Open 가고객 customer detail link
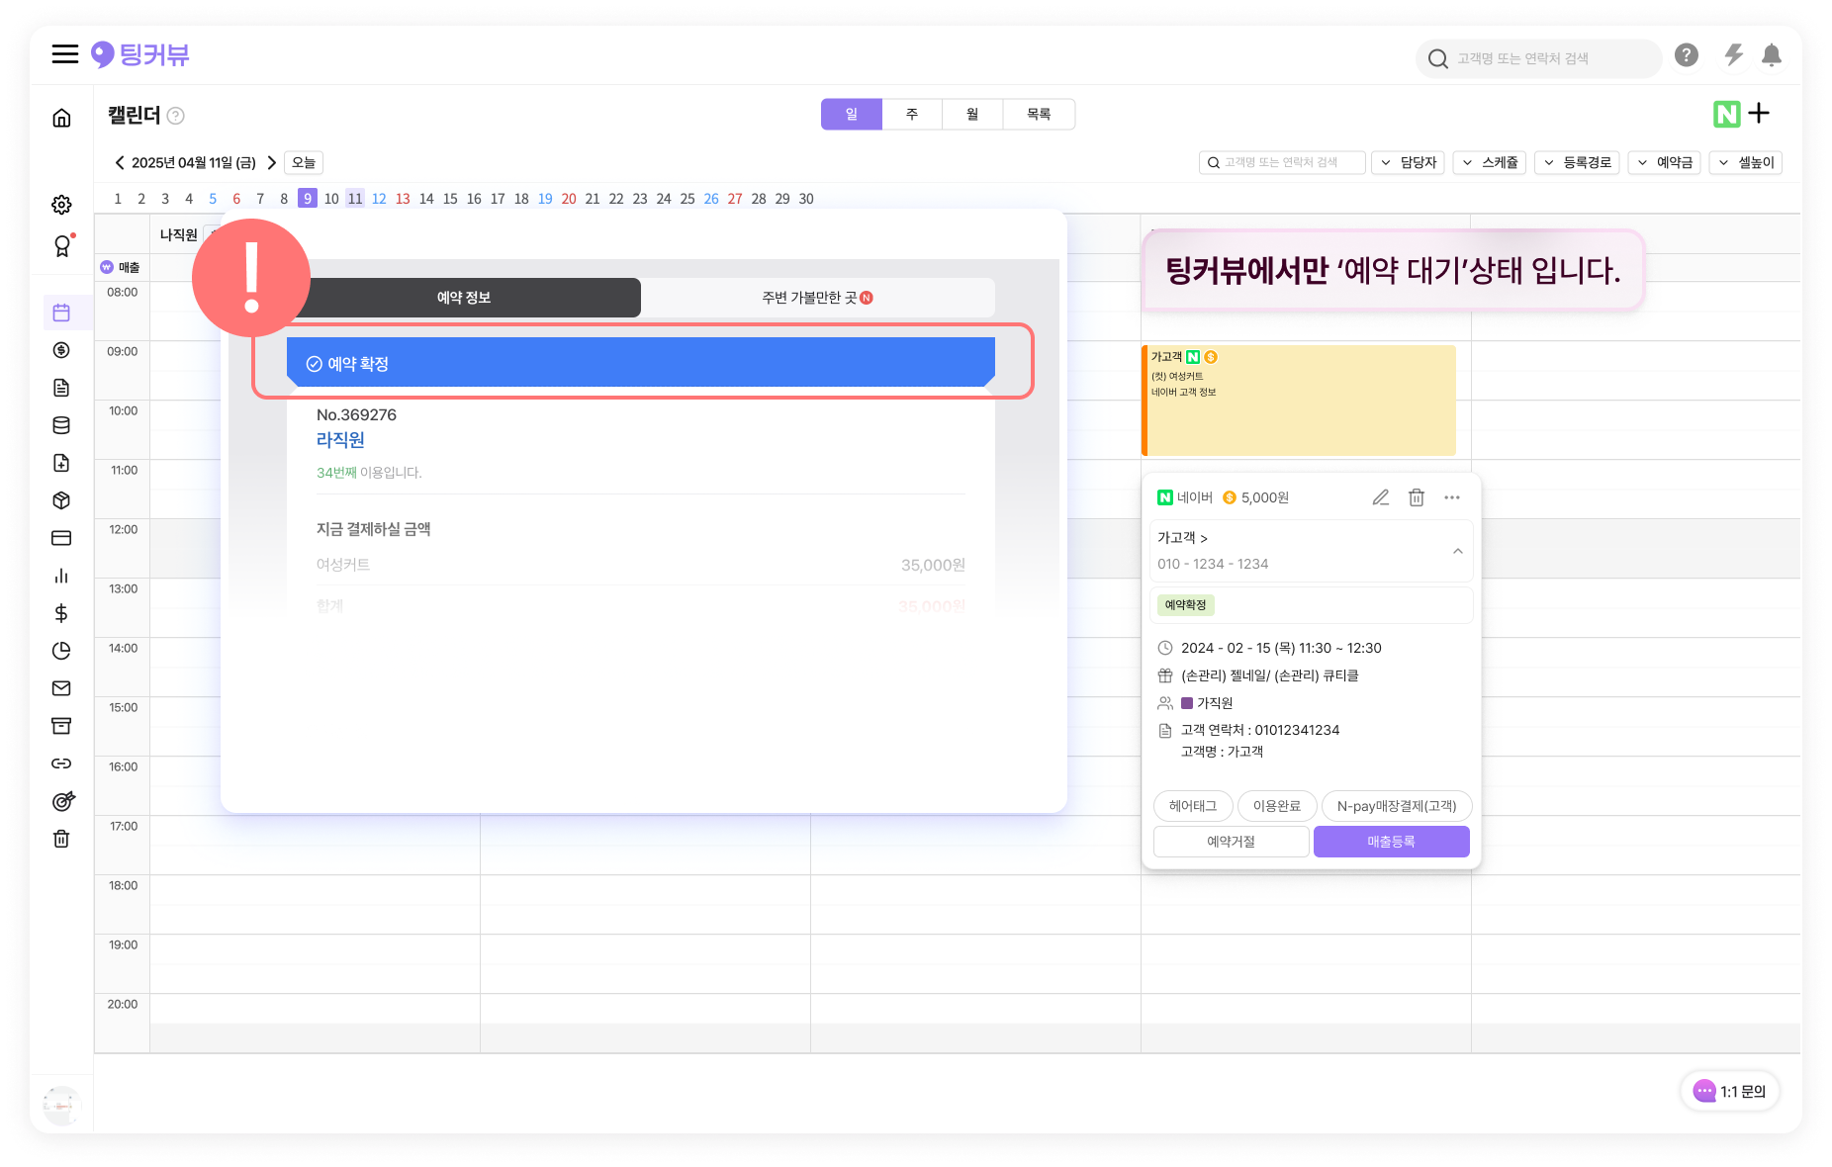The height and width of the screenshot is (1167, 1832). (1183, 538)
